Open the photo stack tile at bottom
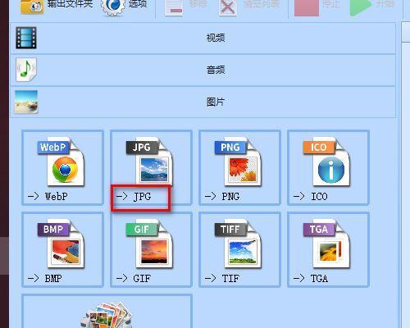This screenshot has width=410, height=328. click(x=107, y=312)
